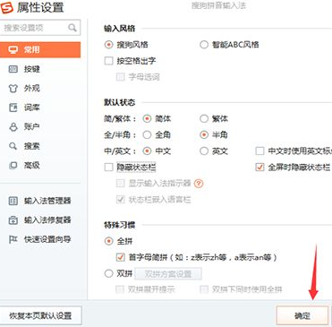Toggle 双拼展开提示 checkbox

click(x=120, y=289)
